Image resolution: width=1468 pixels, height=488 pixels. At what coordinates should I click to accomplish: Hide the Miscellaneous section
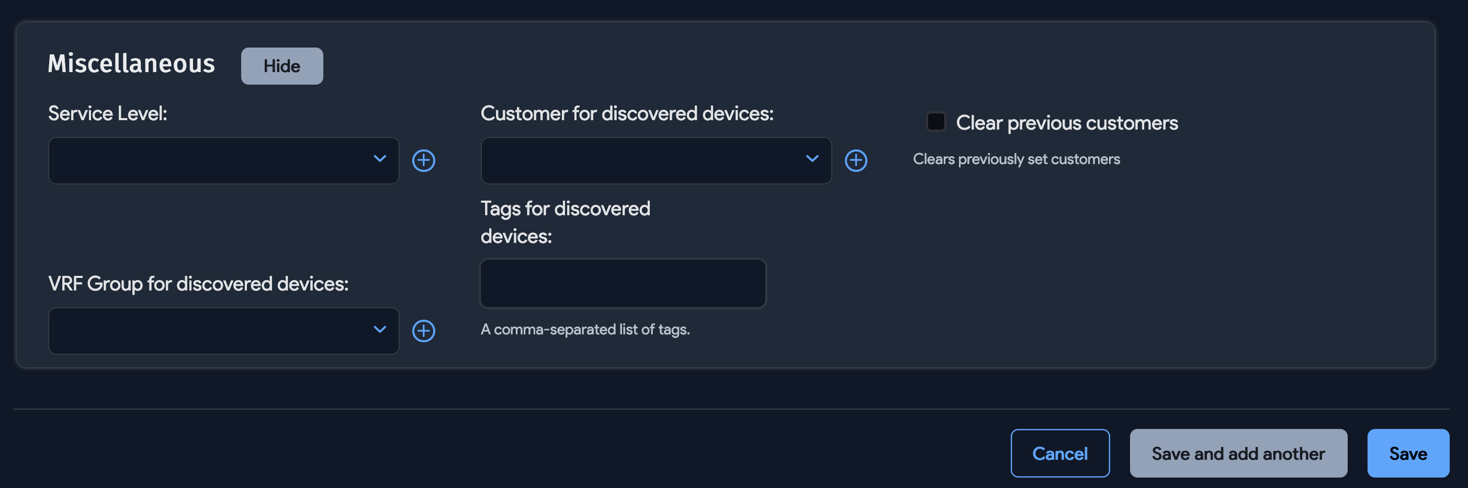(281, 66)
